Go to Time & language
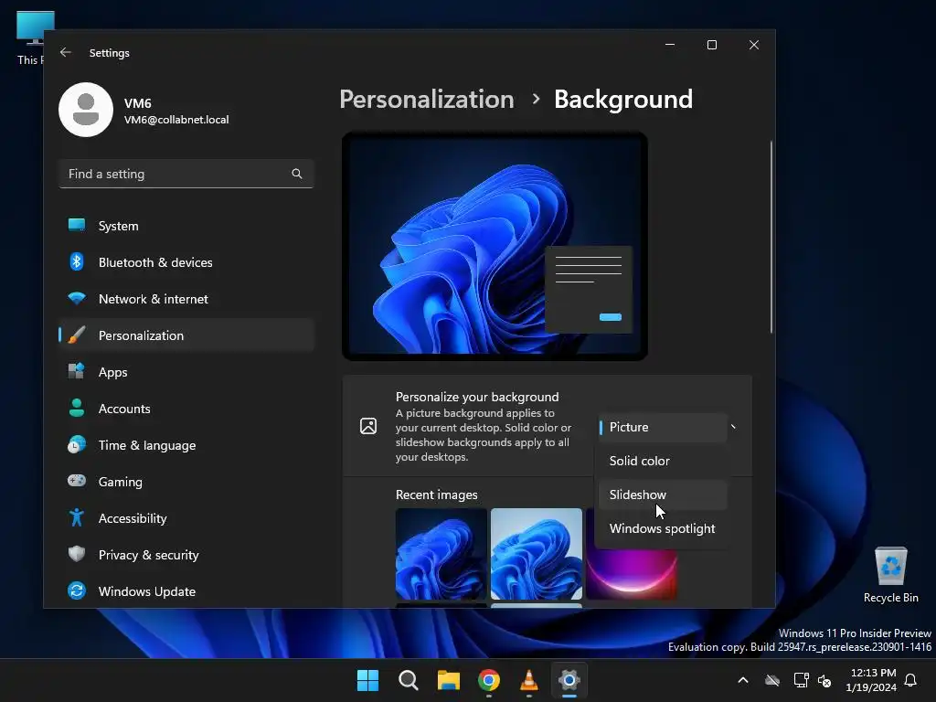 (x=186, y=445)
